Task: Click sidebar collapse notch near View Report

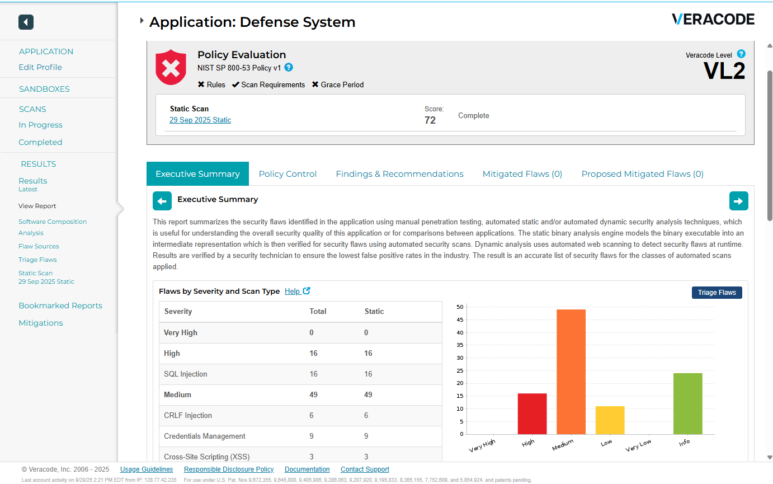Action: (120, 208)
